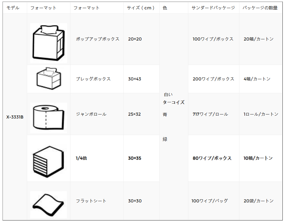The height and width of the screenshot is (223, 284).
Task: Click the bold 1/4倍 format label
Action: tap(81, 158)
